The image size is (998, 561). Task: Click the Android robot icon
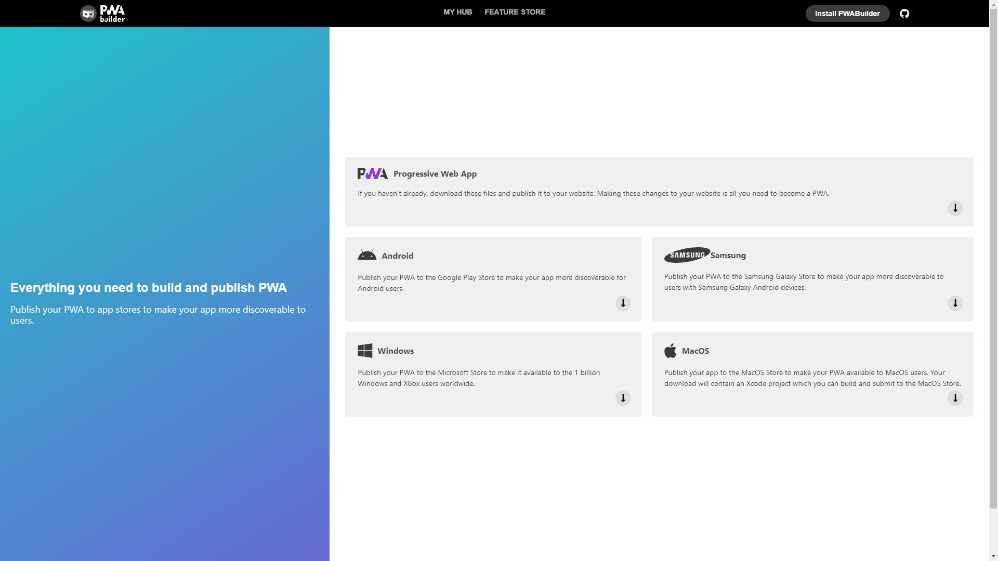[x=367, y=255]
